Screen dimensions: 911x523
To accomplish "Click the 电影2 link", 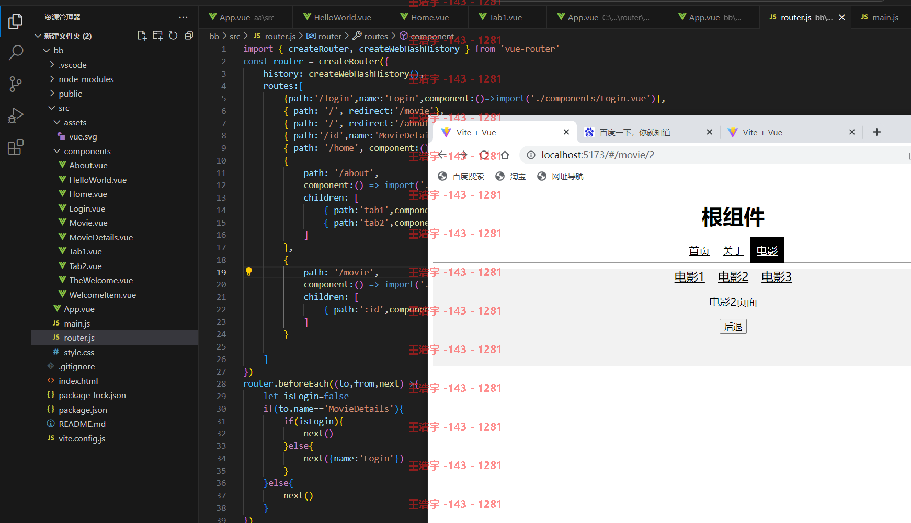I will click(733, 277).
